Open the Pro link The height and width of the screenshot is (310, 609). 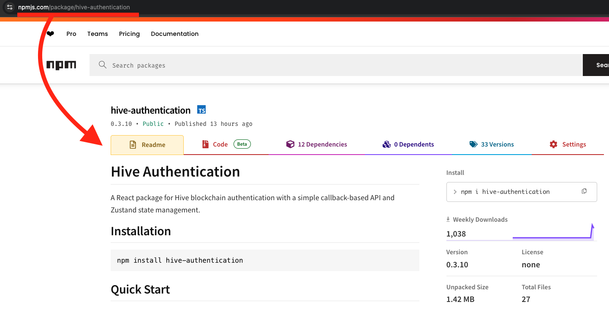tap(71, 34)
